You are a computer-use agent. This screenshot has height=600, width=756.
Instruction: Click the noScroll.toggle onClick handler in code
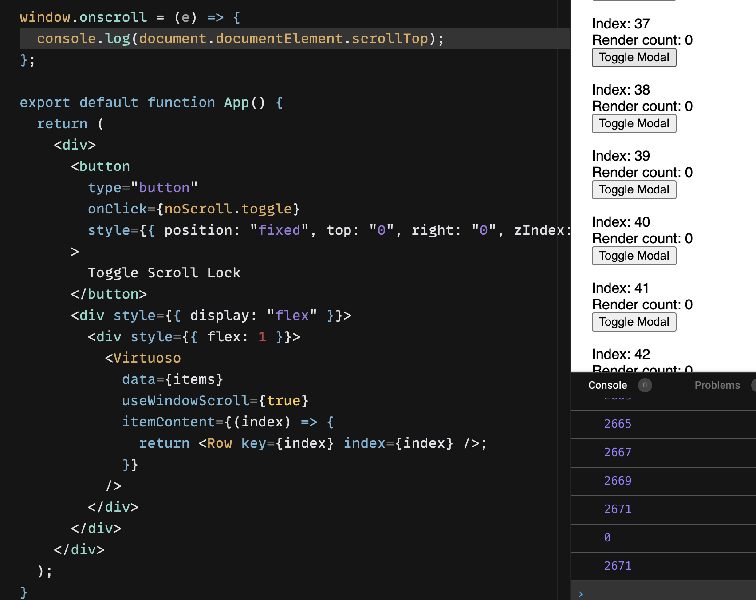229,209
